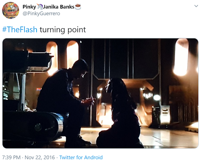The height and width of the screenshot is (162, 202).
Task: Click the Nov 22, 2016 date
Action: tap(40, 157)
